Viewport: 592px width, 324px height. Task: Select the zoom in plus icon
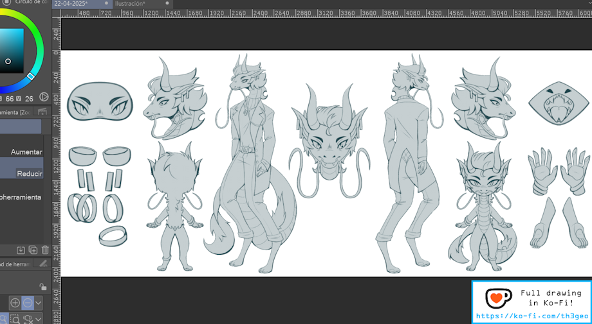click(15, 302)
